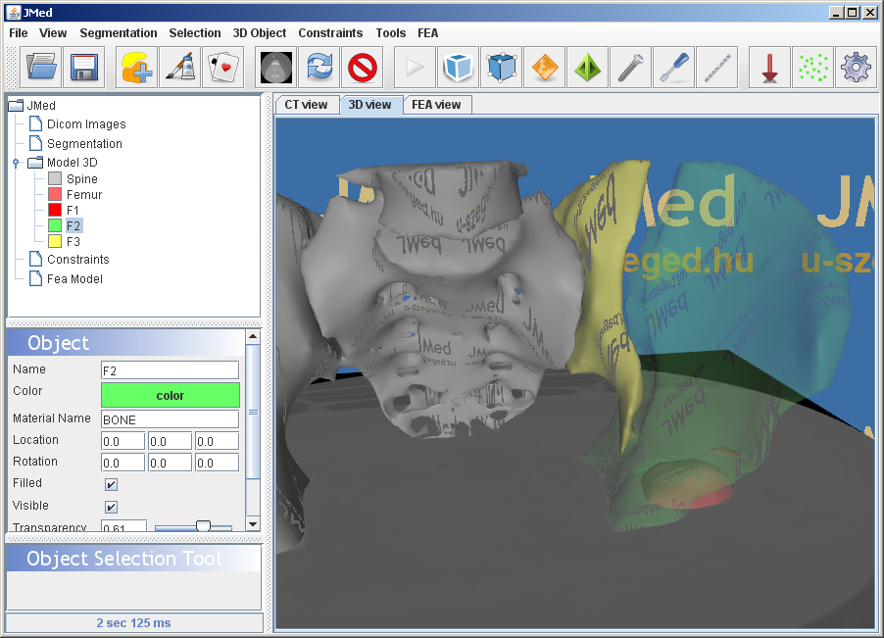Click the red downward arrow icon
The image size is (884, 638).
coord(769,68)
